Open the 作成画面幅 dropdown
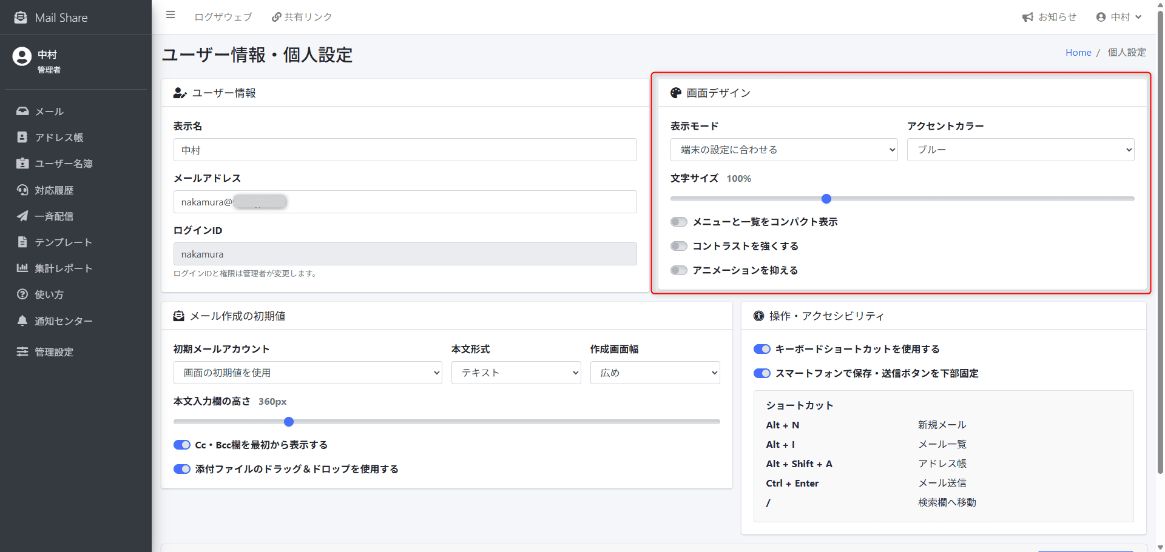1165x552 pixels. 655,373
